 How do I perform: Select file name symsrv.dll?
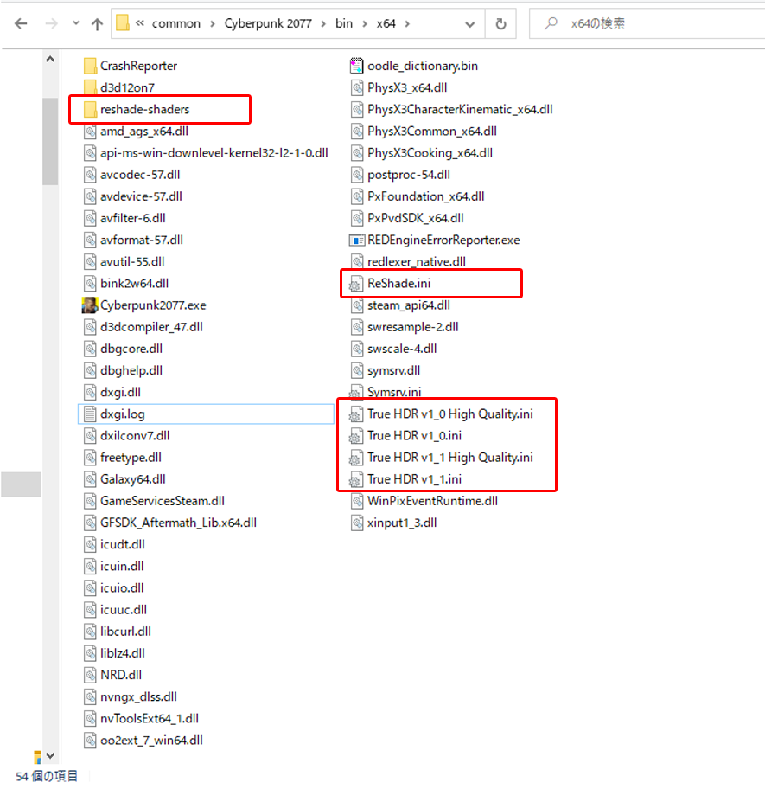coord(393,370)
